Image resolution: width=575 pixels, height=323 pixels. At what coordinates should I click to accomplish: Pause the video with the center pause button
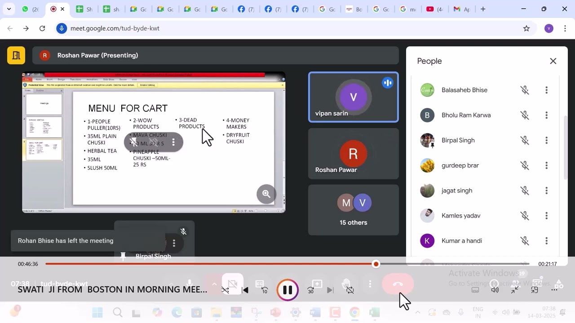287,290
